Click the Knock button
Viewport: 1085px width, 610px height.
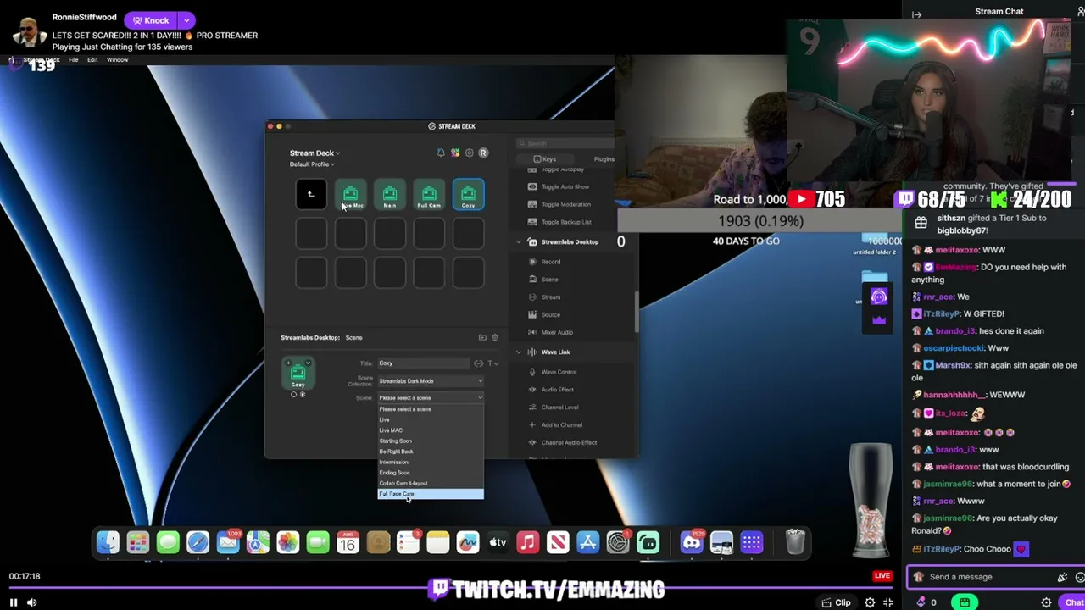click(150, 20)
